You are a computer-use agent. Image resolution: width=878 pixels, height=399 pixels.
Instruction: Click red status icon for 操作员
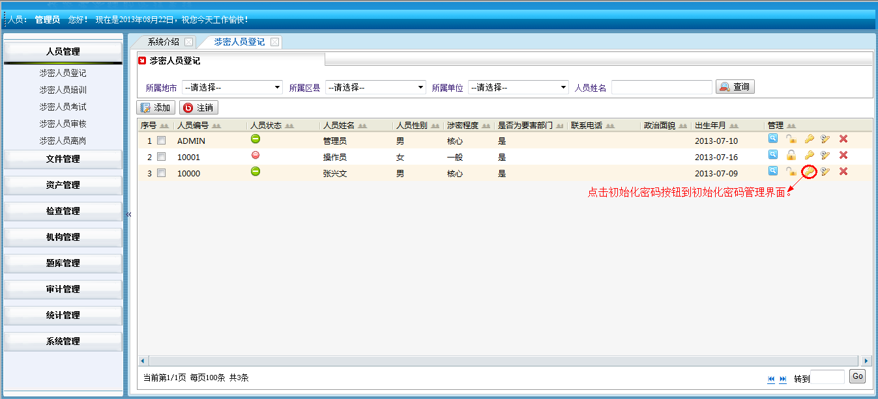256,155
